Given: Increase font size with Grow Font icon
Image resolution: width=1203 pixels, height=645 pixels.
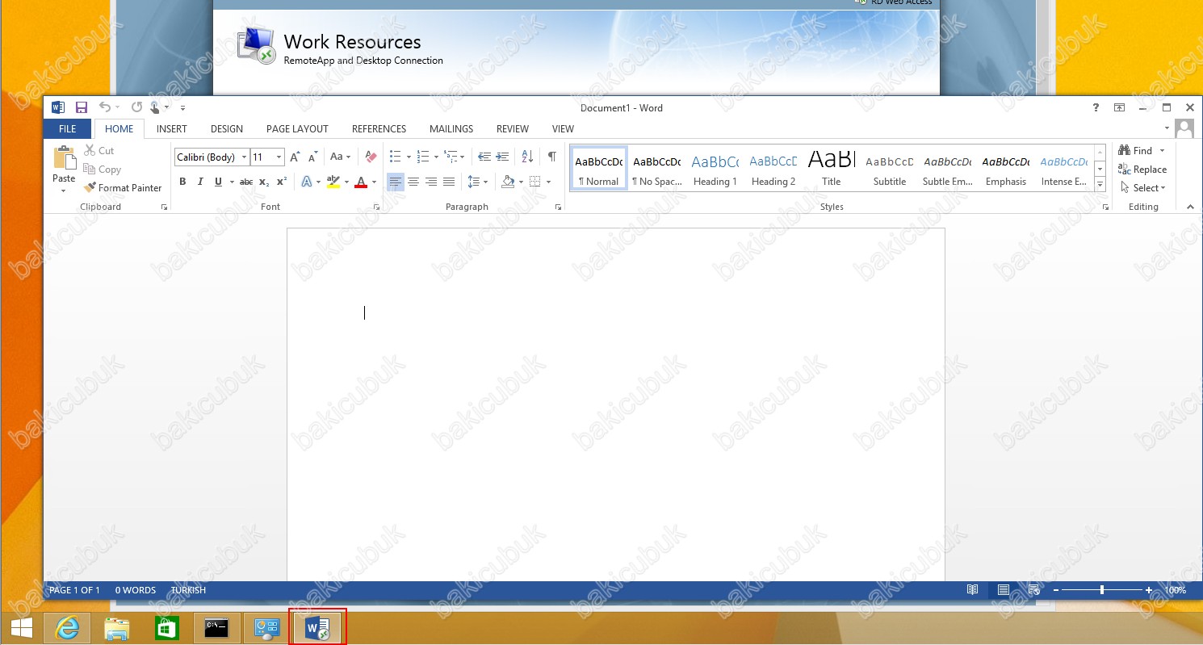Looking at the screenshot, I should [295, 157].
